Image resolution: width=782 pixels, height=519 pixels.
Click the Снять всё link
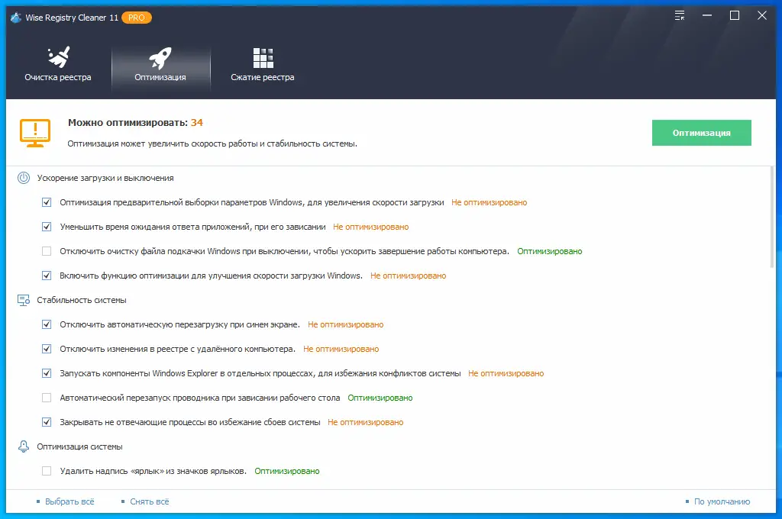click(149, 501)
